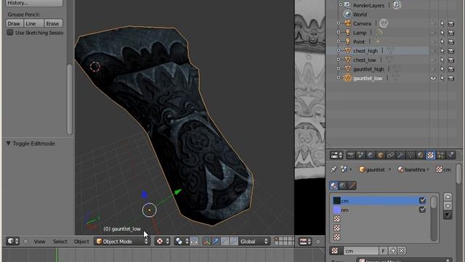
Task: Click the Grease Pencil Erase button
Action: click(53, 23)
